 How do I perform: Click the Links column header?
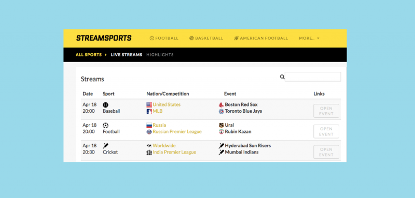pyautogui.click(x=319, y=94)
